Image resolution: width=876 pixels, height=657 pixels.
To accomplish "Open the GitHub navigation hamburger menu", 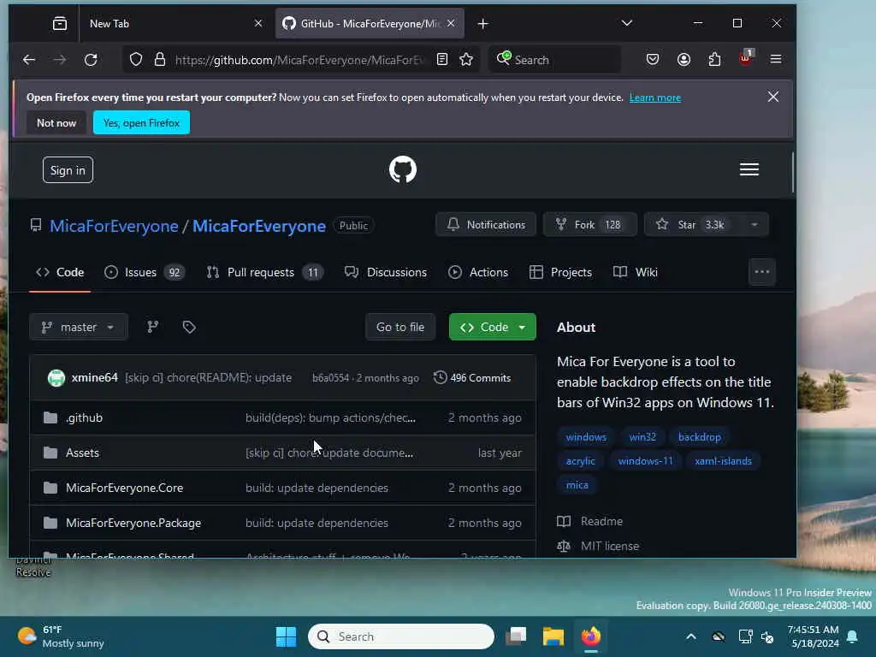I will tap(749, 169).
